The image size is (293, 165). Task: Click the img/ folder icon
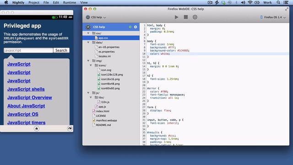click(x=94, y=61)
